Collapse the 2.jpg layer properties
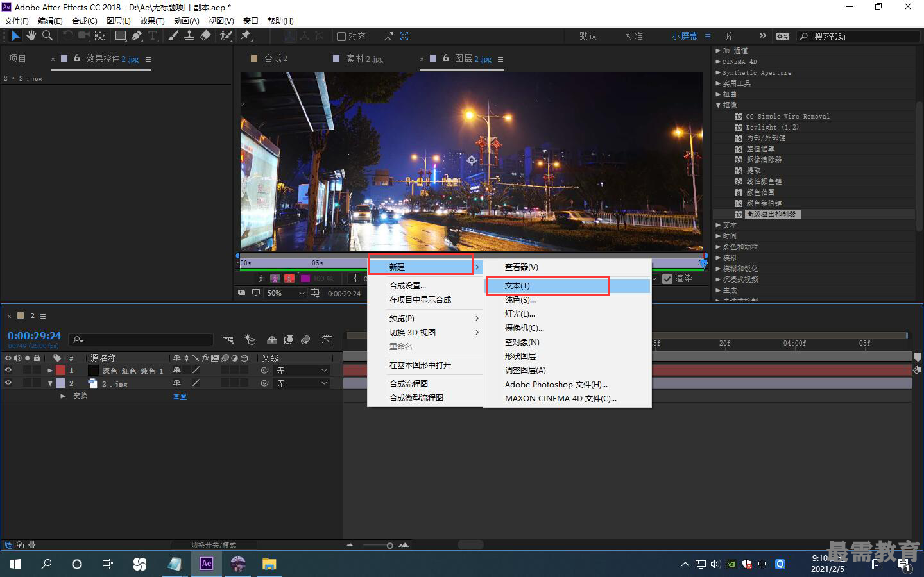Screen dimensions: 924x577 (x=50, y=383)
